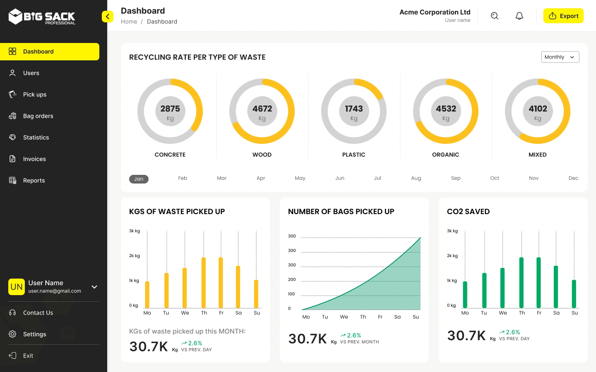Select the Sep month tab

pos(456,178)
